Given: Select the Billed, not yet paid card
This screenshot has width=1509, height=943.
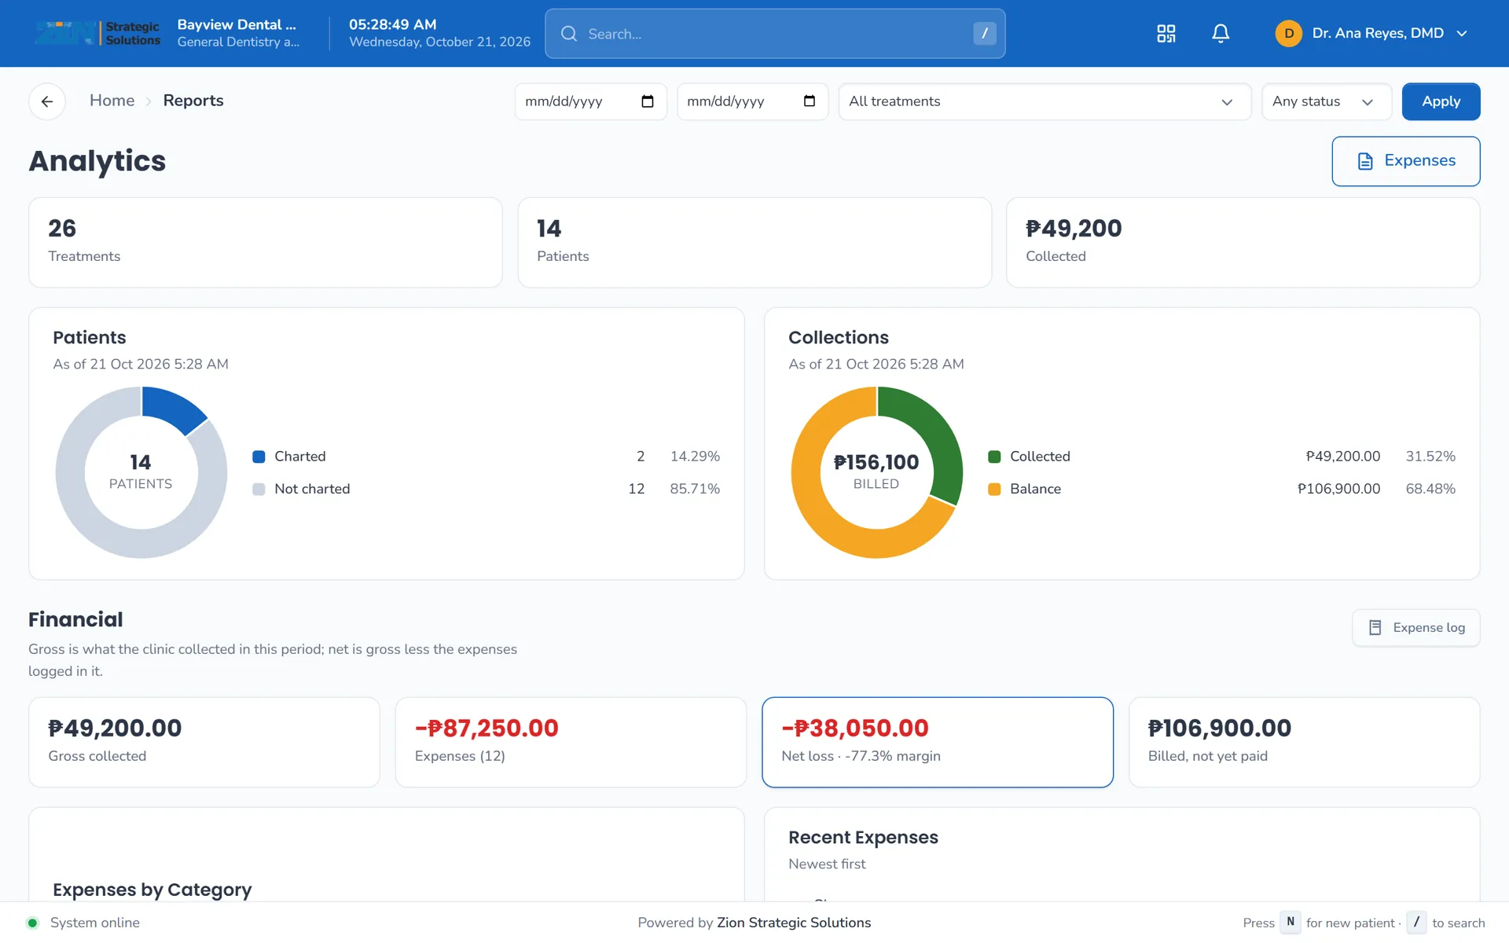Looking at the screenshot, I should pyautogui.click(x=1305, y=743).
